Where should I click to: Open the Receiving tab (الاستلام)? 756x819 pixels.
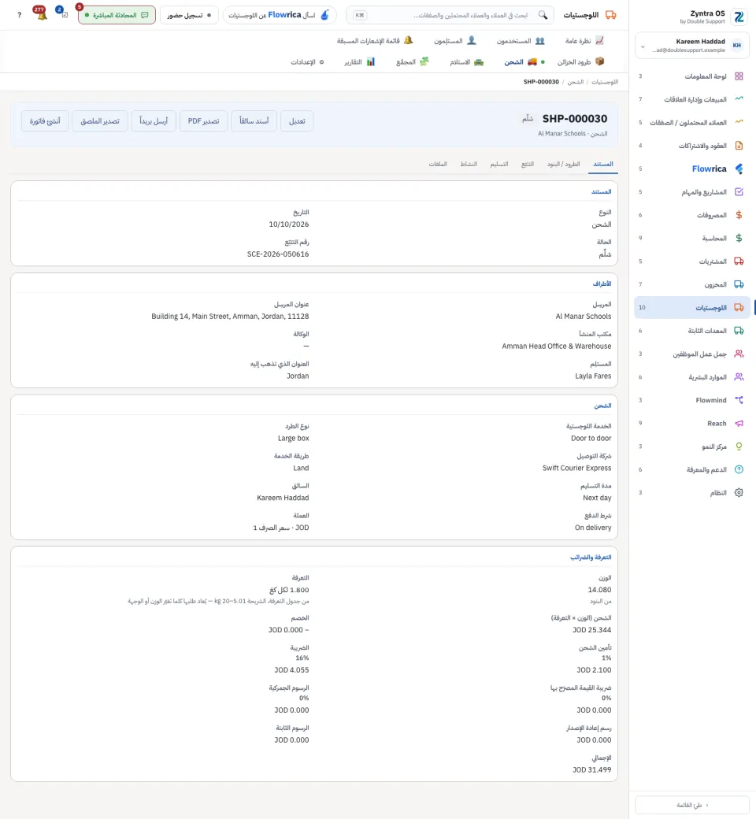[466, 61]
